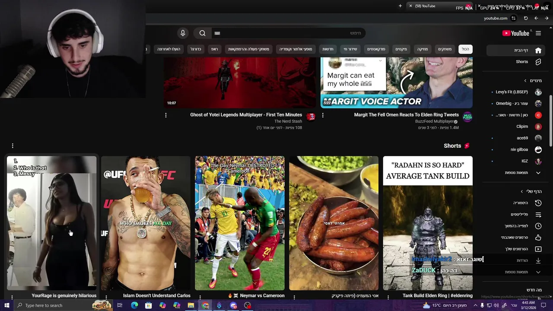Open the IGZ subscription channel
The width and height of the screenshot is (553, 311).
(x=516, y=161)
